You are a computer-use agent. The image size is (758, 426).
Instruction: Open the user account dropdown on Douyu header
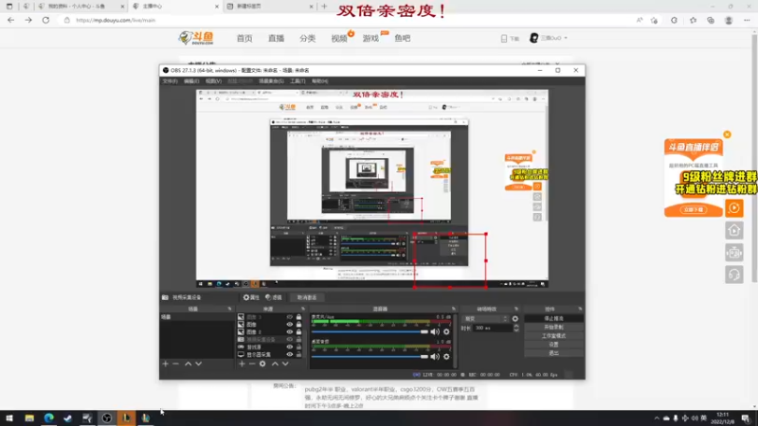(549, 38)
